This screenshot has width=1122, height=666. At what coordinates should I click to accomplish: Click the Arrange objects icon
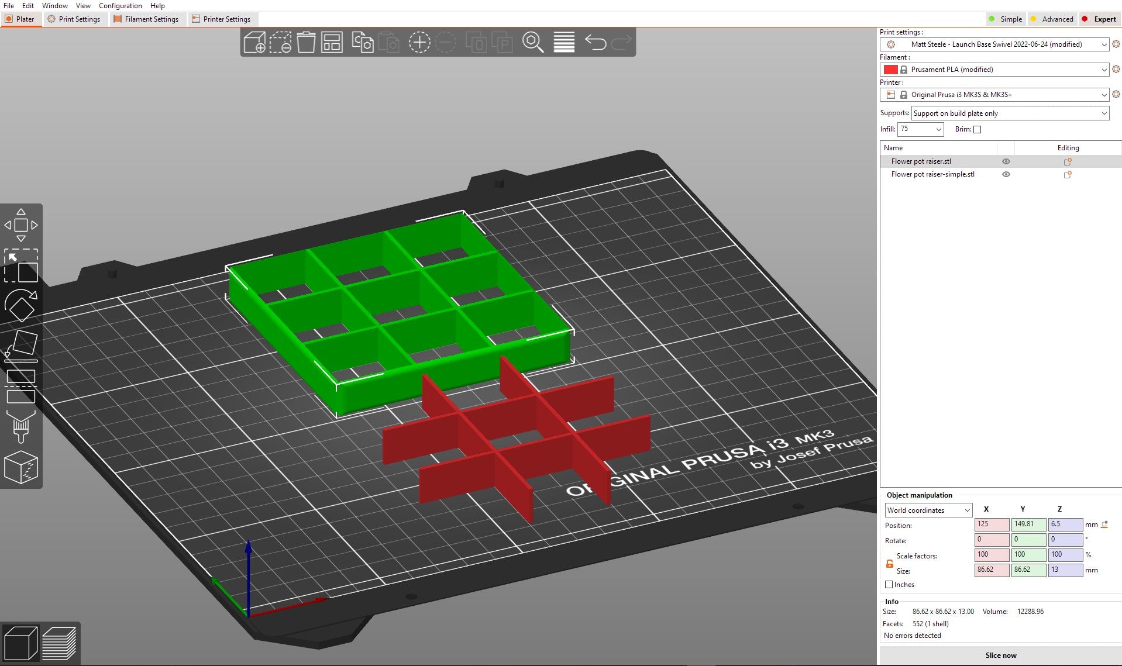tap(332, 43)
